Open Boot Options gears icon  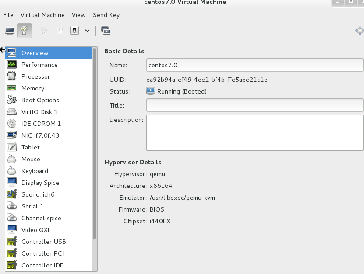[11, 100]
